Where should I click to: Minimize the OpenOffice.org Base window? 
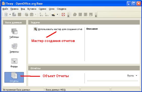(129, 3)
